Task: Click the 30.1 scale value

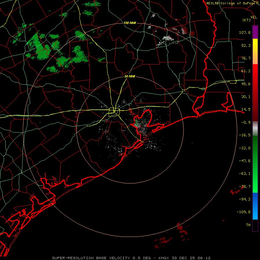Action: (246, 97)
